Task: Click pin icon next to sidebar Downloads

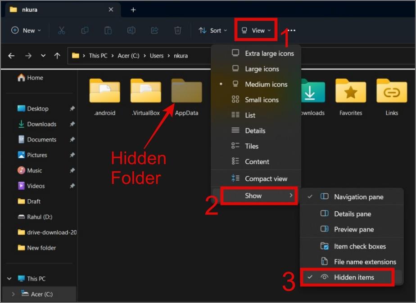Action: (72, 124)
